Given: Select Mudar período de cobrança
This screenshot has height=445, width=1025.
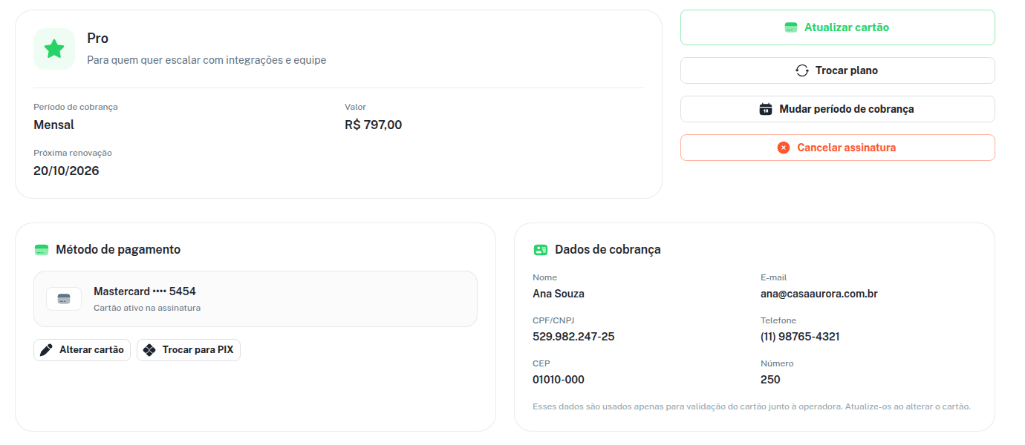Looking at the screenshot, I should (838, 109).
